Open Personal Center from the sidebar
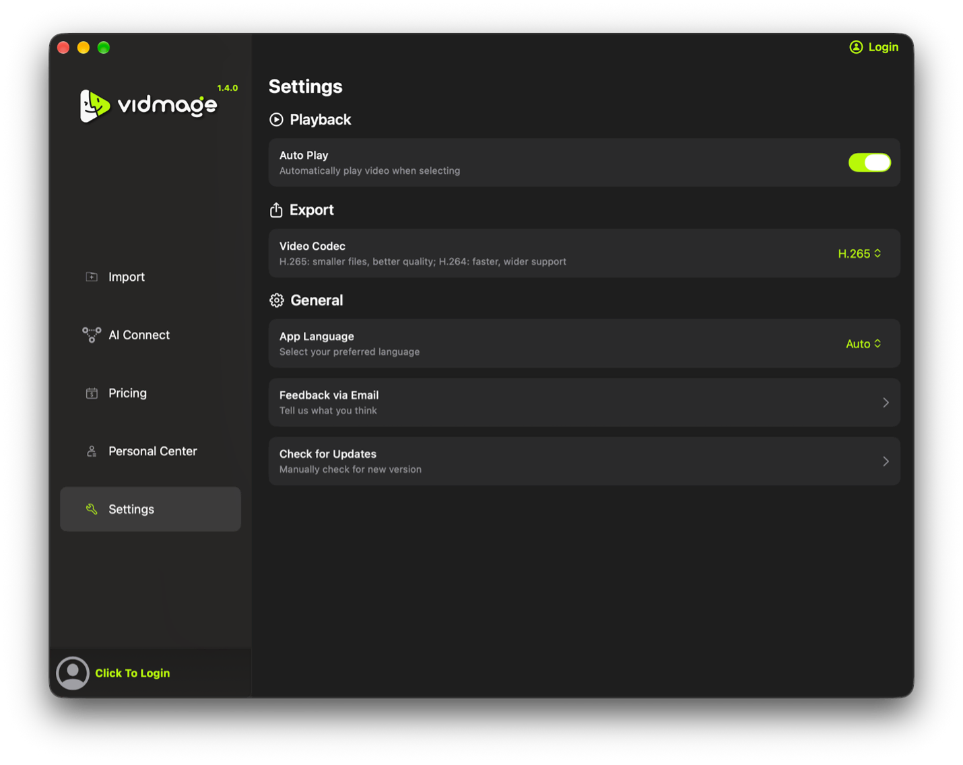 click(x=150, y=451)
